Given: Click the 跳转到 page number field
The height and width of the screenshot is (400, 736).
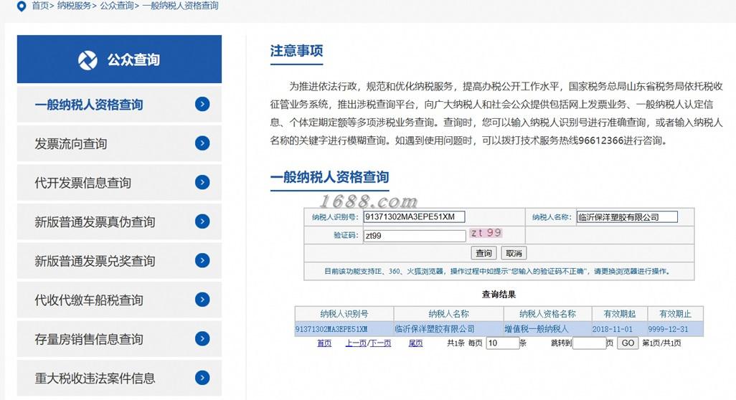Looking at the screenshot, I should click(x=589, y=343).
